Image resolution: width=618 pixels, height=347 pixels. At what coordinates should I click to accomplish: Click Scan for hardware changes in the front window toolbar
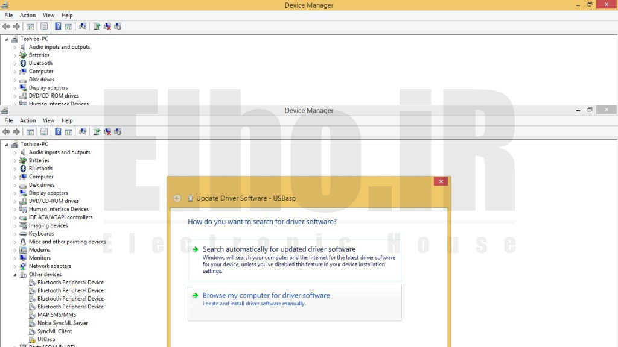pyautogui.click(x=83, y=132)
